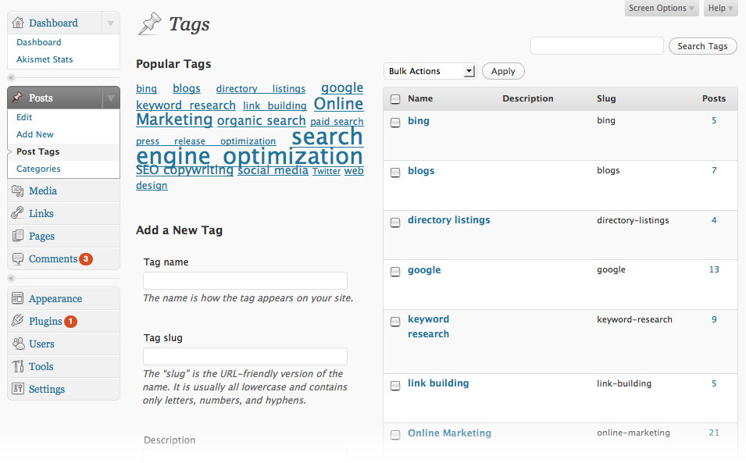746x463 pixels.
Task: Expand the Screen Options panel
Action: tap(661, 9)
